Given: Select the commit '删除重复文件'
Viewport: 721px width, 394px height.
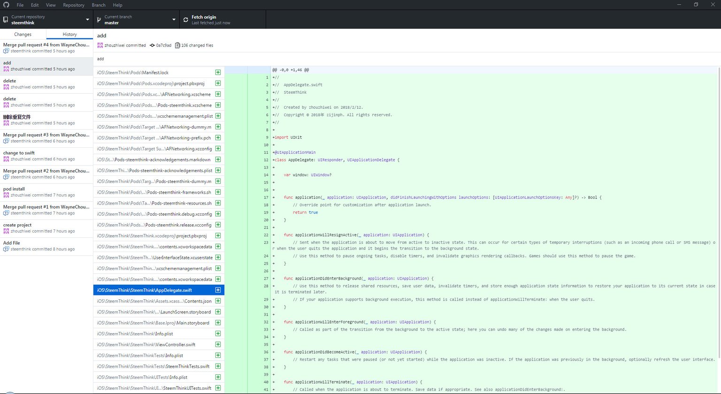Looking at the screenshot, I should (46, 120).
